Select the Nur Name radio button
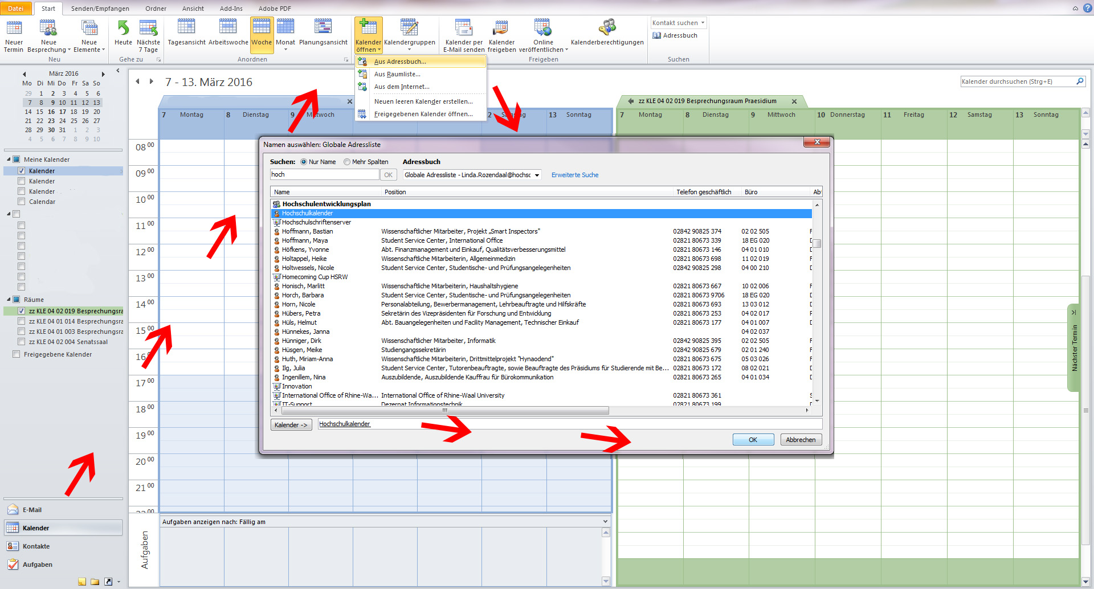Screen dimensions: 1094x589 [304, 162]
